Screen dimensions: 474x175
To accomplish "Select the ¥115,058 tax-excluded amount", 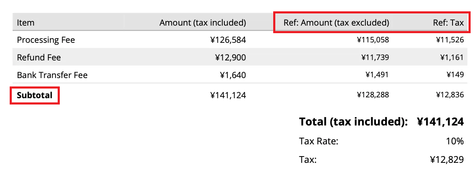I will click(x=373, y=40).
